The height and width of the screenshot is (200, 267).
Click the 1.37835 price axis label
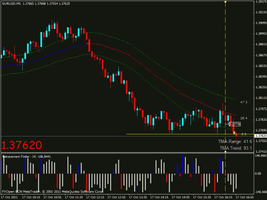261,120
